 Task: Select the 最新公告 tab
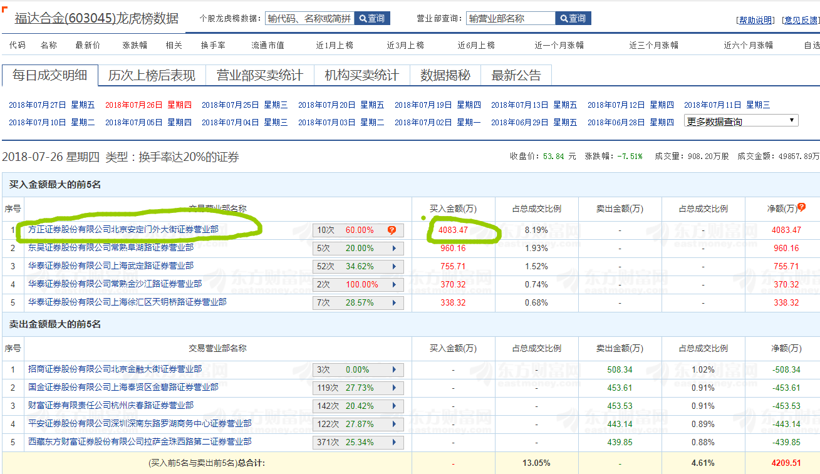516,76
